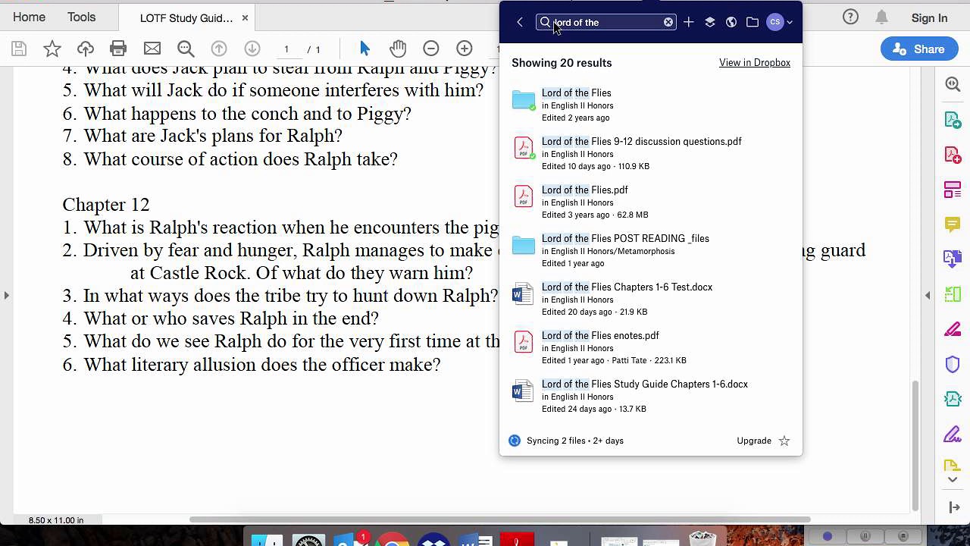Click the plus icon in Dropbox popup
This screenshot has width=970, height=546.
pos(688,23)
